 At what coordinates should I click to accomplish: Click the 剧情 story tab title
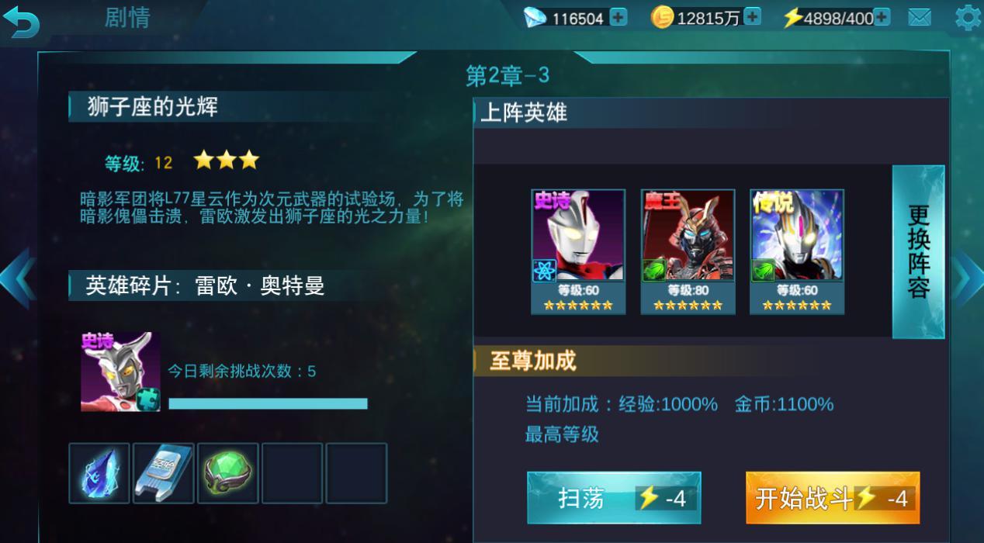(x=127, y=17)
